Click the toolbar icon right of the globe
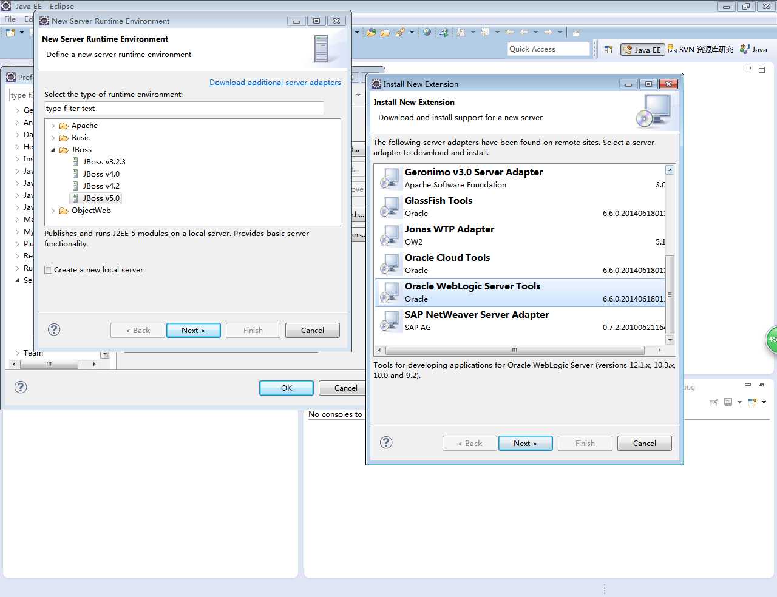777x597 pixels. (444, 32)
